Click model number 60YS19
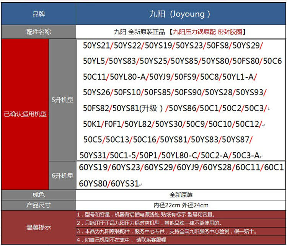 (93, 167)
